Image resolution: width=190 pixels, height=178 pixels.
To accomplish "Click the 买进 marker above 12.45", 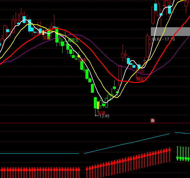I will [x=102, y=113].
